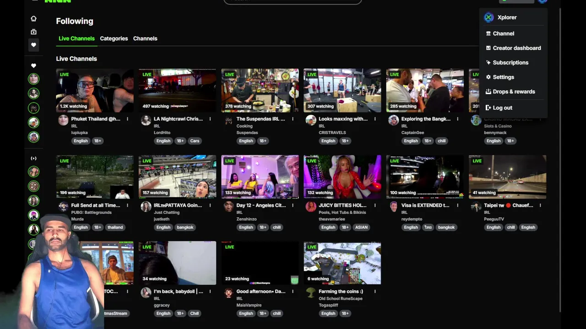Open the Pools, Hot Tubs & Bikinis category

click(342, 212)
